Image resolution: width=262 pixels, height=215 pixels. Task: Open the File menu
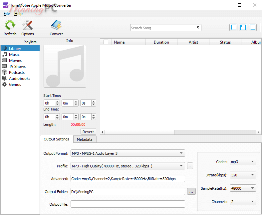tap(7, 14)
